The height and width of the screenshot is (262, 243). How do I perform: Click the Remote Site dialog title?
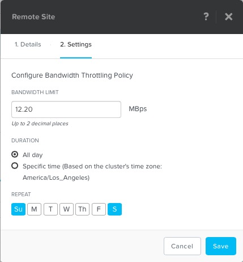pyautogui.click(x=33, y=17)
